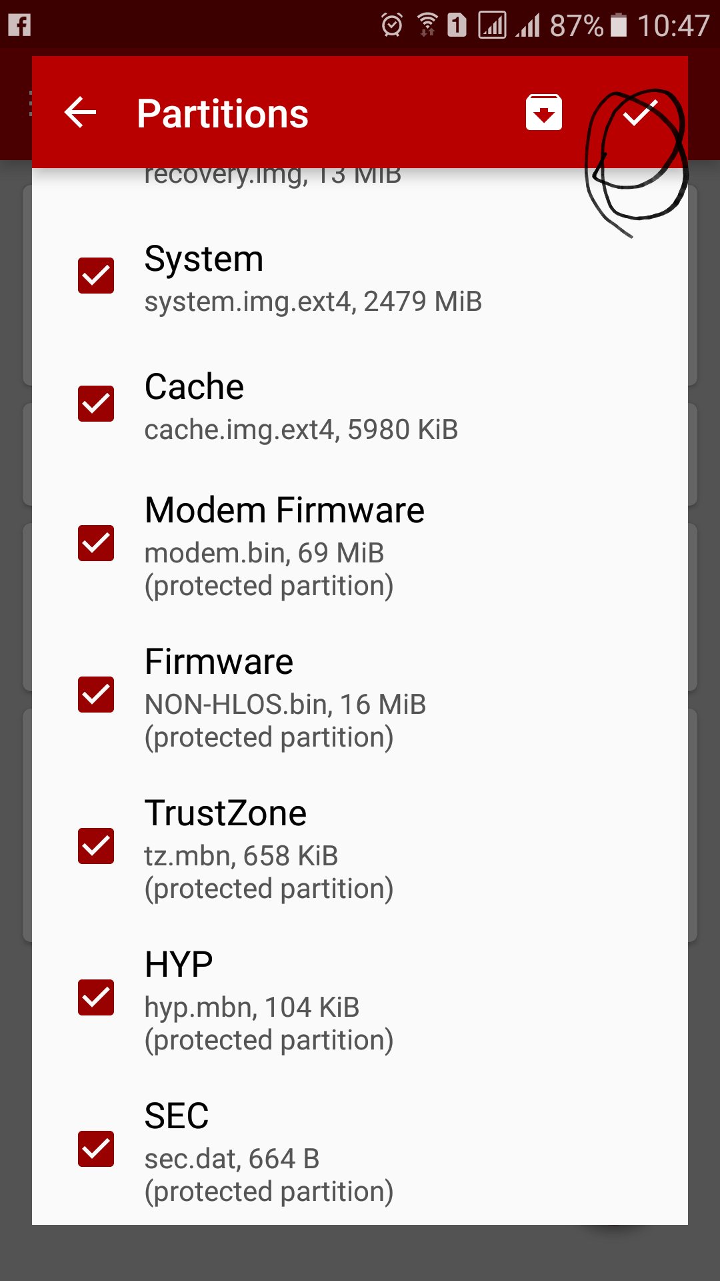This screenshot has height=1281, width=720.
Task: Tap the battery status icon
Action: point(619,25)
